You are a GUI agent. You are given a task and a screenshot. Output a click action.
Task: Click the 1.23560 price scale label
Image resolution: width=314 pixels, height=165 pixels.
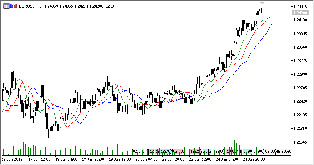click(x=300, y=47)
